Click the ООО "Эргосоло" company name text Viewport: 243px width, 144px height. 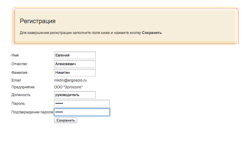(x=68, y=87)
